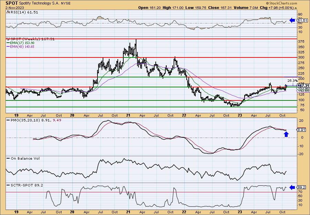This screenshot has width=310, height=215.
Task: Click the 89.2 SCTR value tag on right axis
Action: click(302, 187)
